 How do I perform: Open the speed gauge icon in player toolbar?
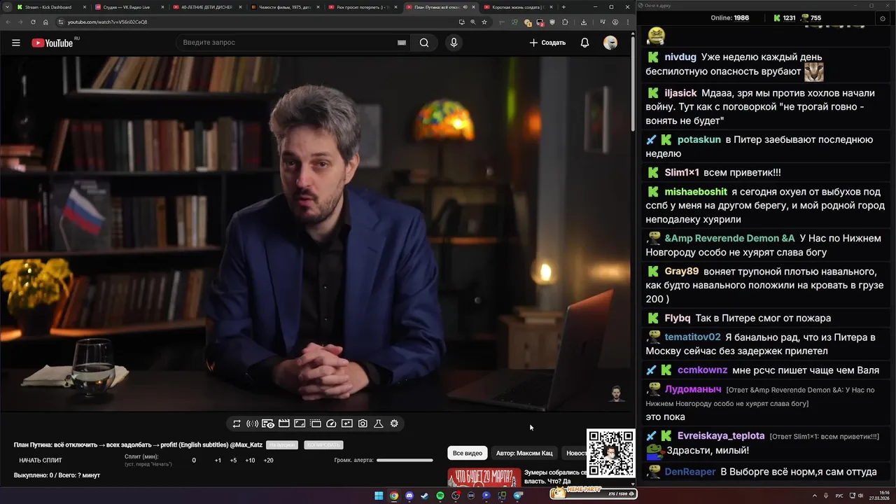(x=332, y=423)
